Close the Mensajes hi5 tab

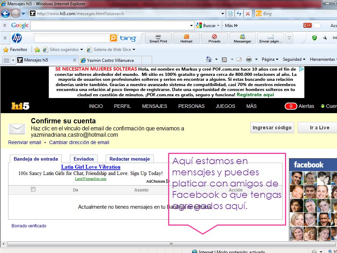[x=74, y=60]
